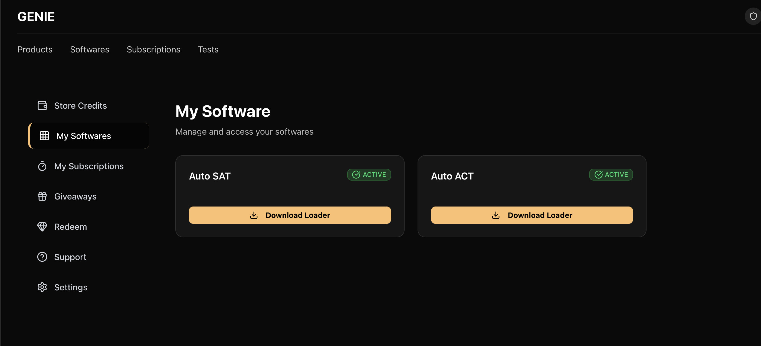
Task: Download Loader for Auto ACT
Action: 532,215
